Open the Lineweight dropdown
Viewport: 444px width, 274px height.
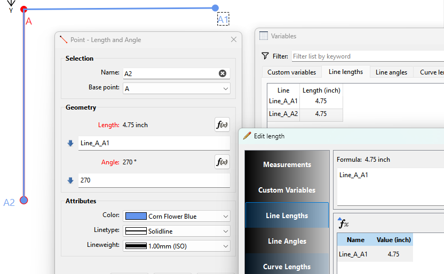coord(176,246)
